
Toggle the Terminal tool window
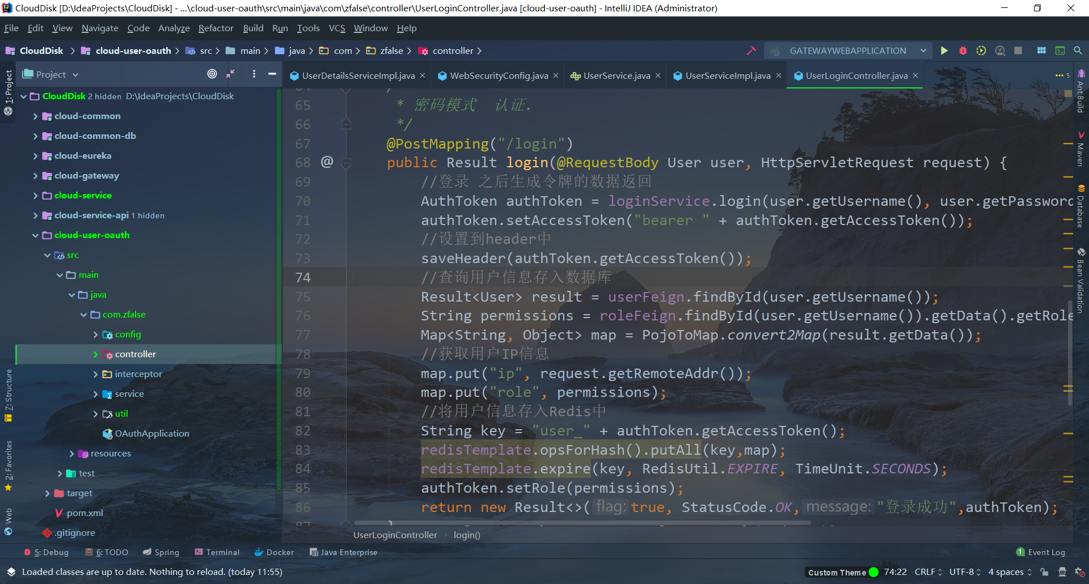[x=217, y=552]
